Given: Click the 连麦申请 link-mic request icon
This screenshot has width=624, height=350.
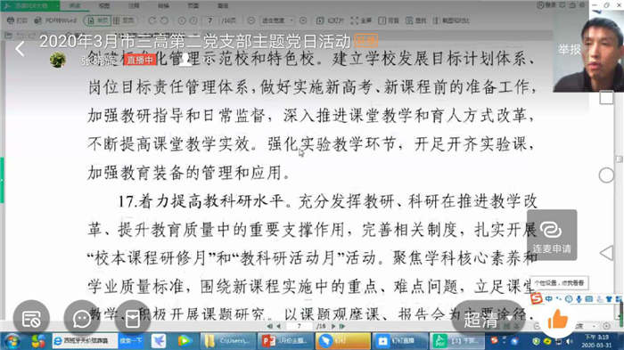Looking at the screenshot, I should [552, 235].
